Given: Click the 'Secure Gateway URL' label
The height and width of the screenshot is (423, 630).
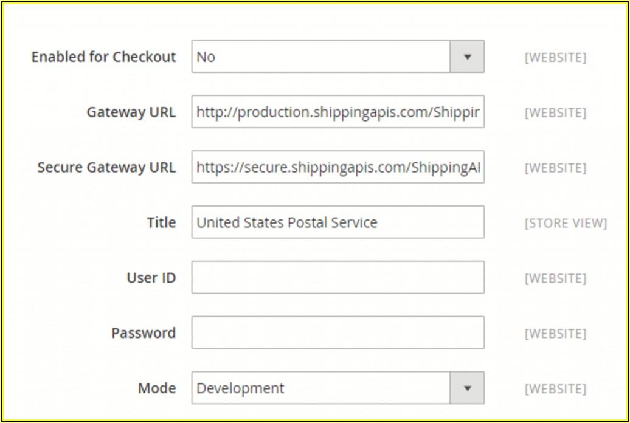Looking at the screenshot, I should click(106, 168).
